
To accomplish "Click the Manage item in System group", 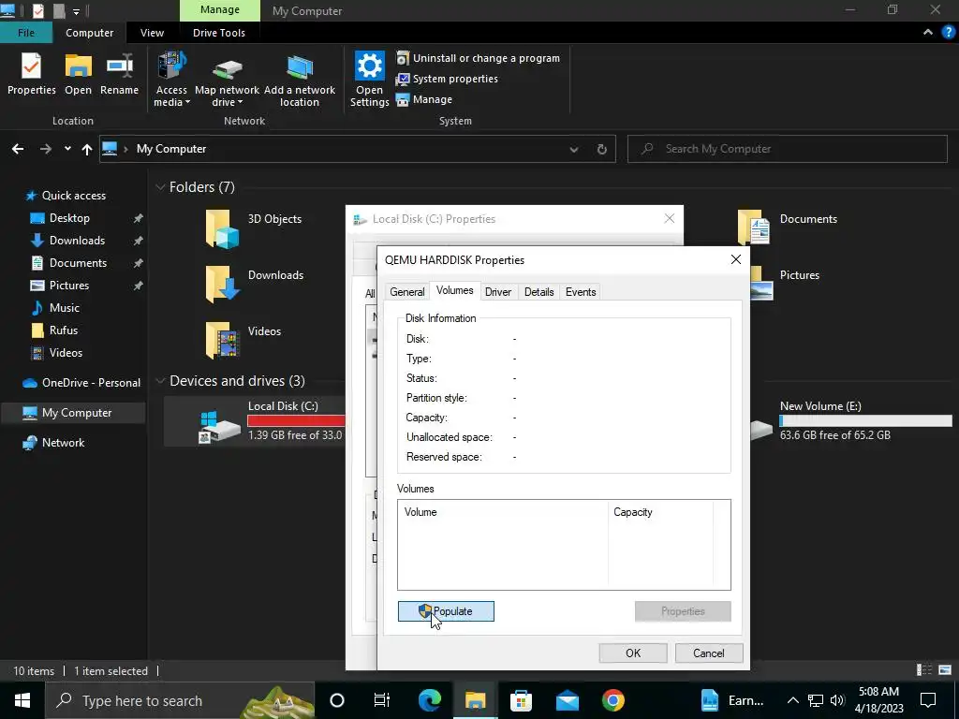I will click(424, 99).
